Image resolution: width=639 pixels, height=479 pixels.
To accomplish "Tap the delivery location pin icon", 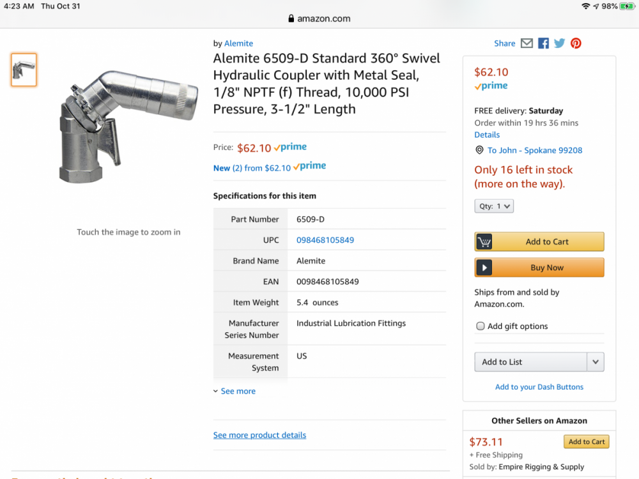I will 480,150.
